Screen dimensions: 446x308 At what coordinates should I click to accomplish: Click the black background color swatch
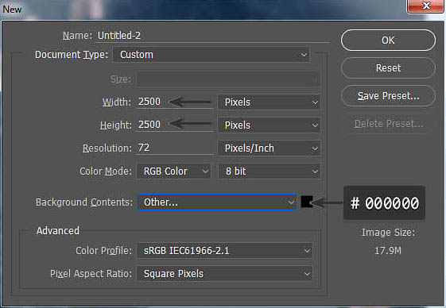tap(307, 202)
